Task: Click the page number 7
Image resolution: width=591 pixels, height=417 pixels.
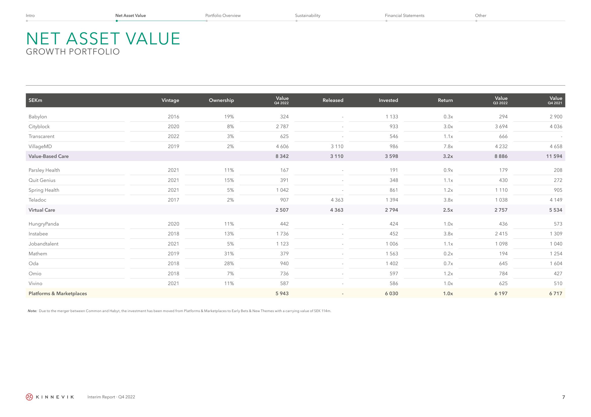Action: [564, 397]
